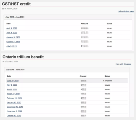Click the 'Issued' status in the December 10, 2019 row
The width and height of the screenshot is (136, 120).
click(107, 107)
